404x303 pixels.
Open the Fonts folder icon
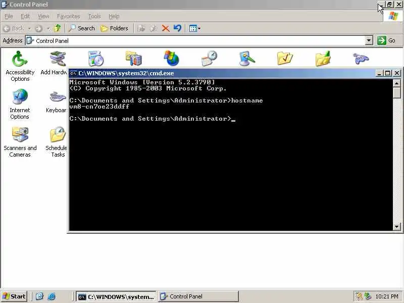323,58
